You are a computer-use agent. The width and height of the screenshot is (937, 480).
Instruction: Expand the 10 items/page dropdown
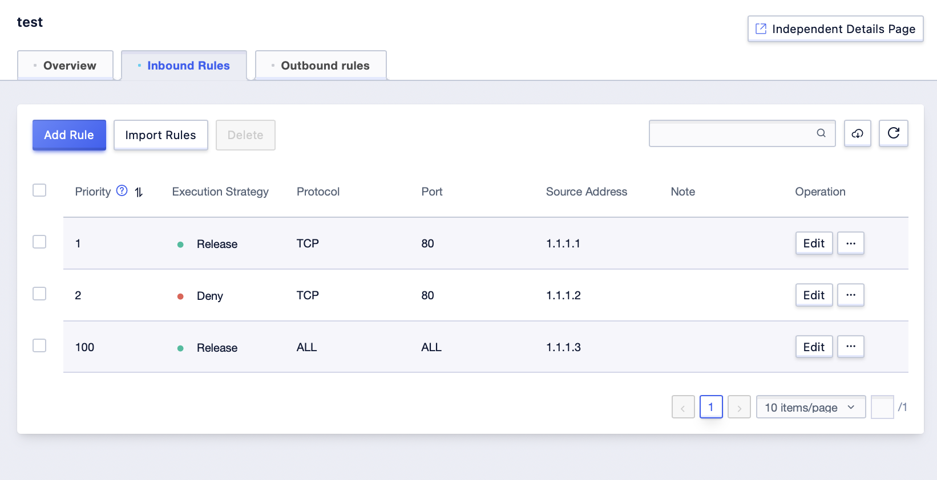(811, 407)
